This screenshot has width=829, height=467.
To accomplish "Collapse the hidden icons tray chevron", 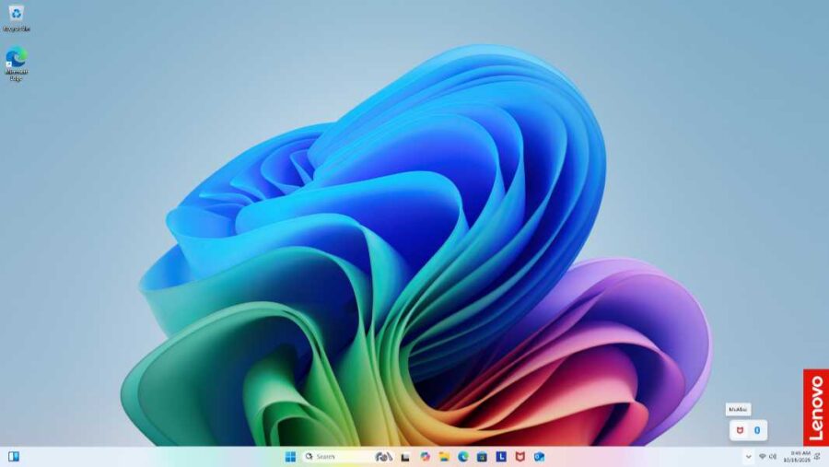I will [748, 457].
